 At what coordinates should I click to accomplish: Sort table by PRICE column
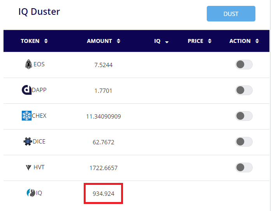(x=200, y=41)
